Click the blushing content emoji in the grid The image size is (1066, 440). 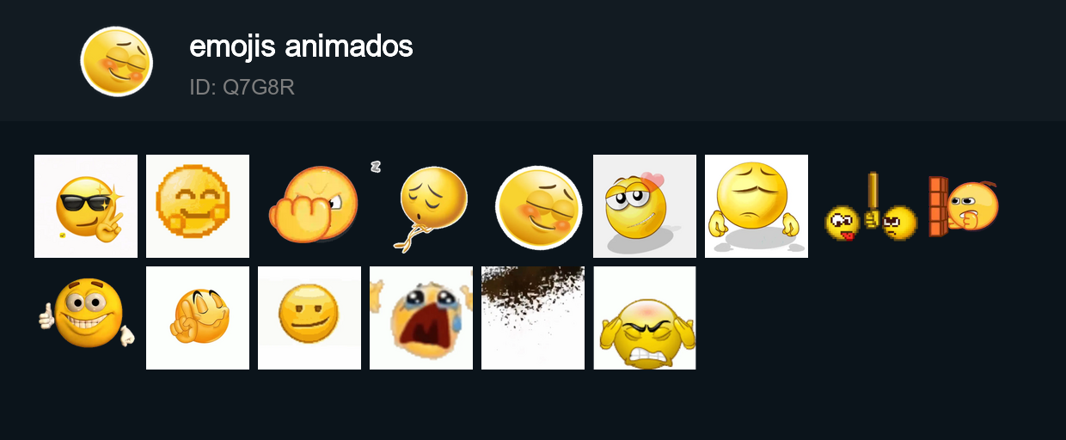click(x=533, y=206)
